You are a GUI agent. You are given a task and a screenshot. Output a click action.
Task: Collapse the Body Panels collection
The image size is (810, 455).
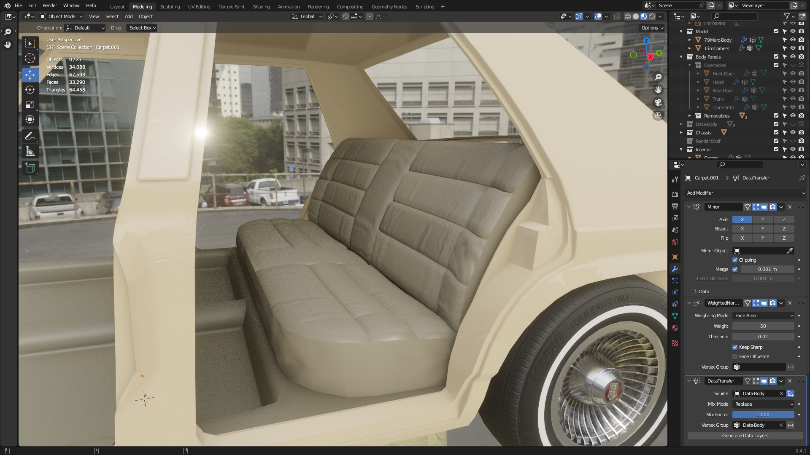point(681,57)
